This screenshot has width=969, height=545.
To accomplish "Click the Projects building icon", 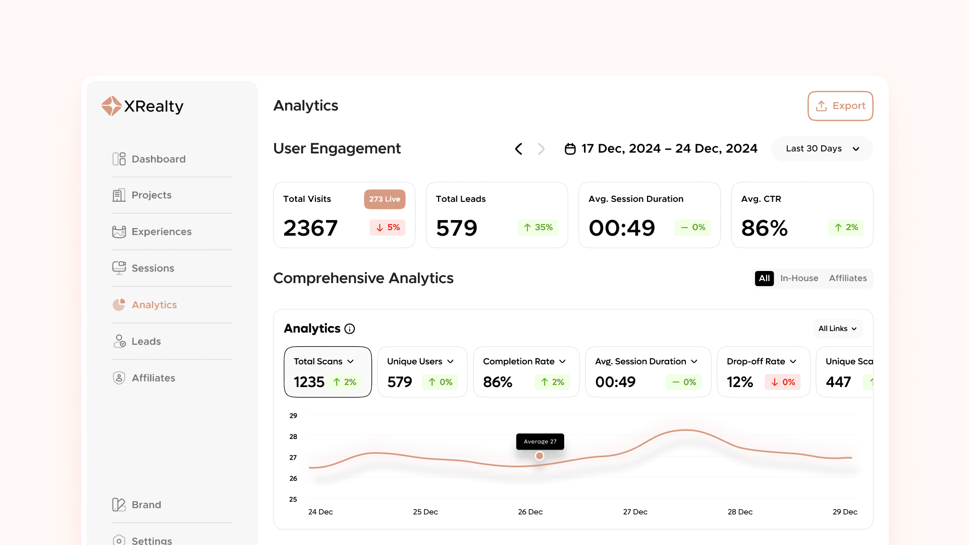I will 119,195.
